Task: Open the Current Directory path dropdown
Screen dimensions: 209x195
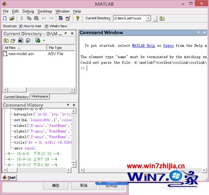Action: (148, 18)
